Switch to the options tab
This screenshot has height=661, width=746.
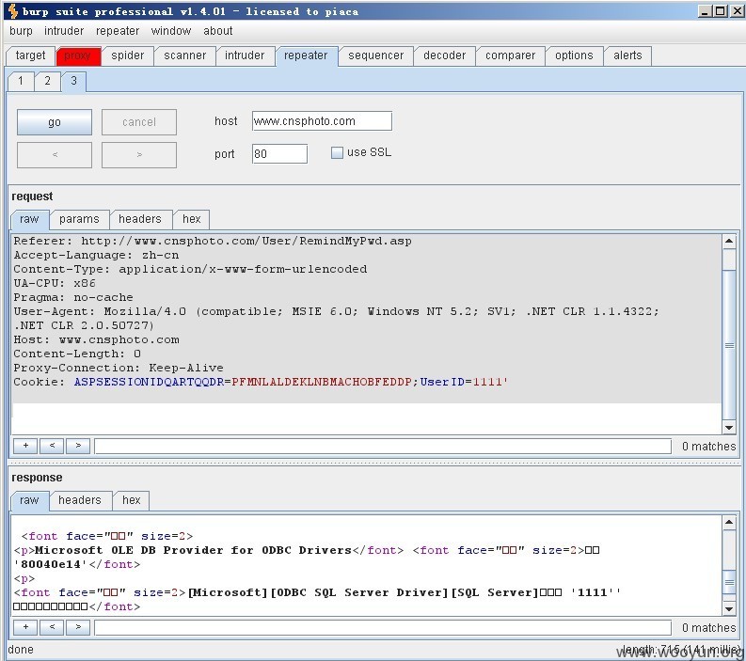[574, 55]
